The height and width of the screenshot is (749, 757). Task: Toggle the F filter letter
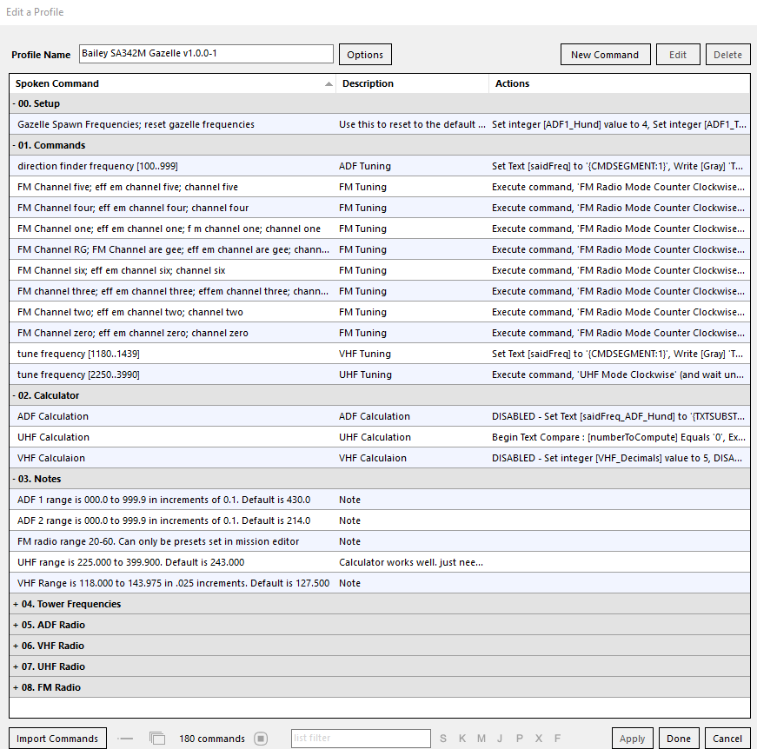[557, 739]
